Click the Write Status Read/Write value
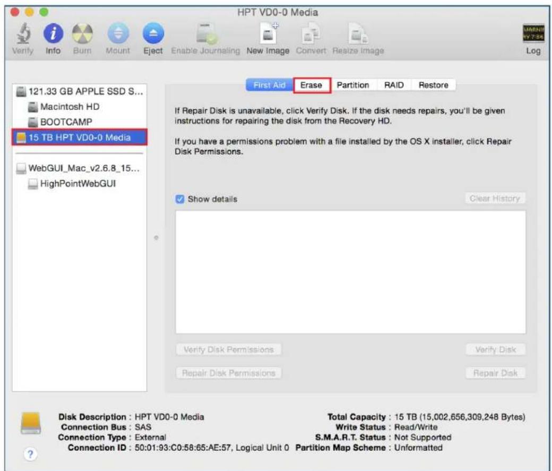This screenshot has width=552, height=471. click(416, 427)
